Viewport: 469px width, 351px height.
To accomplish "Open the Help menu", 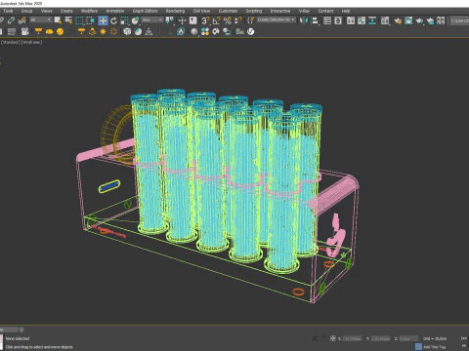I will 346,11.
